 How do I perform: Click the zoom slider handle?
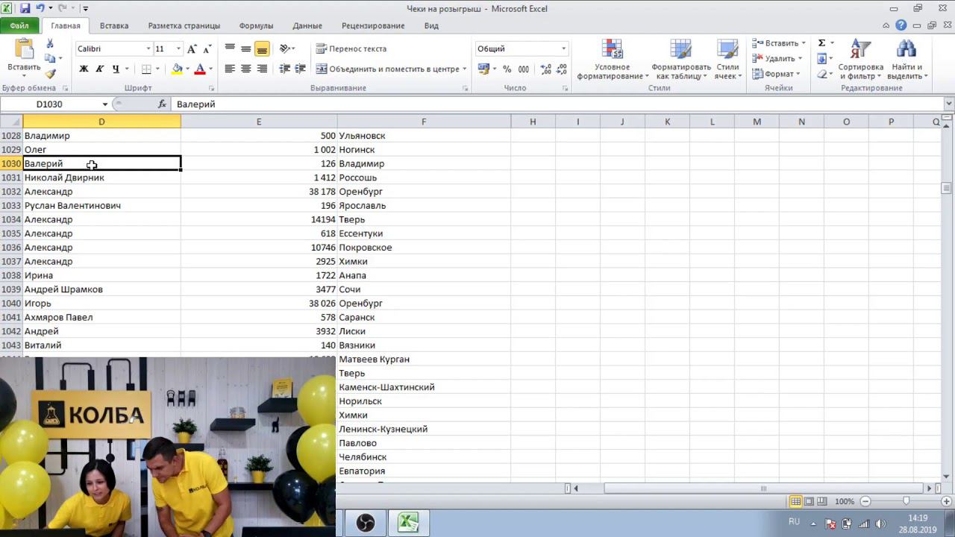point(906,501)
